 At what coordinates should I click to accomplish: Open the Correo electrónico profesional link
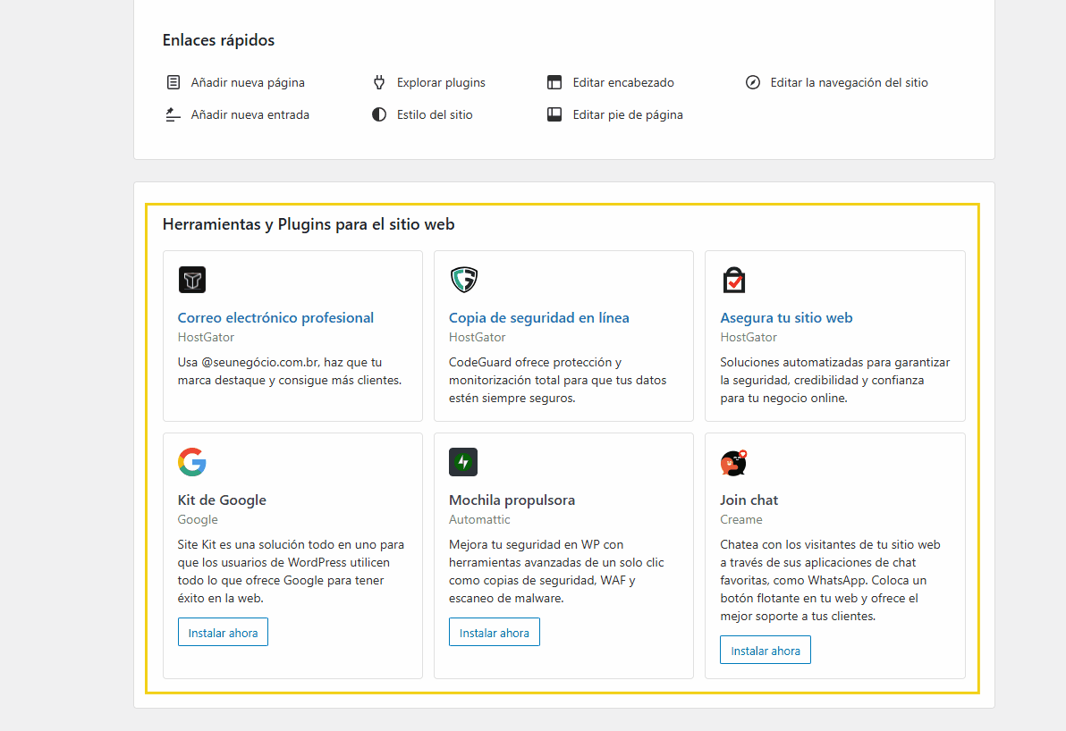click(x=275, y=317)
